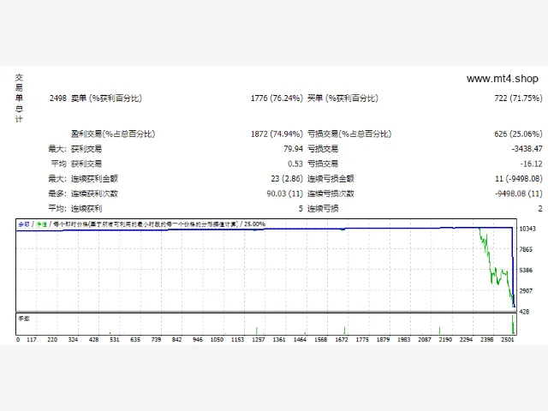Click the volume bar above x-axis 1257
The image size is (548, 411).
click(257, 331)
